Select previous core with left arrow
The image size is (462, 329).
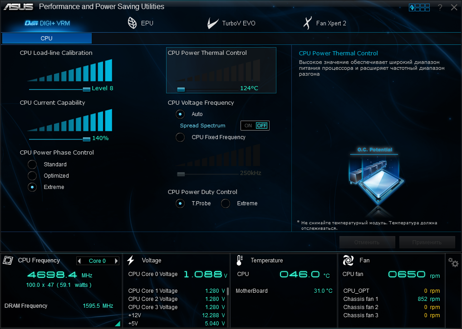tap(79, 261)
